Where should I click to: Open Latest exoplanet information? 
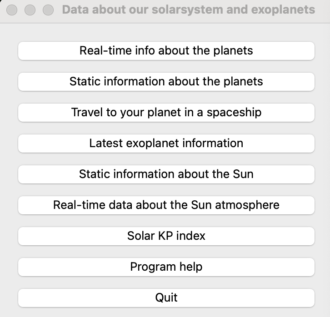[x=166, y=143]
